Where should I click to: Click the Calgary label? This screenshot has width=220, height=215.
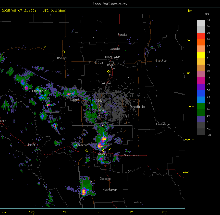pos(102,154)
